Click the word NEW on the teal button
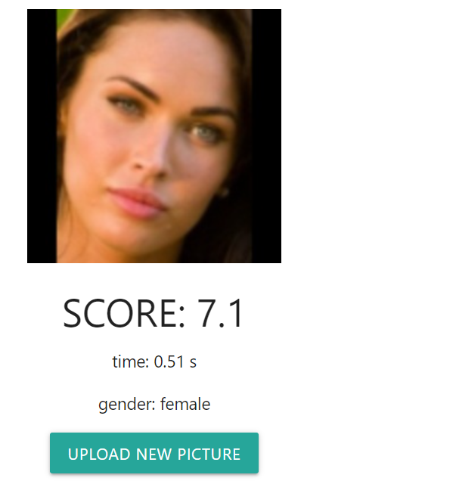 [x=154, y=454]
